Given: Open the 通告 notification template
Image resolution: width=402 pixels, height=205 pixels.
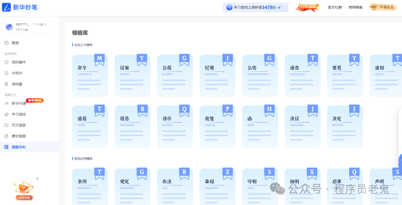Looking at the screenshot, I should point(303,76).
